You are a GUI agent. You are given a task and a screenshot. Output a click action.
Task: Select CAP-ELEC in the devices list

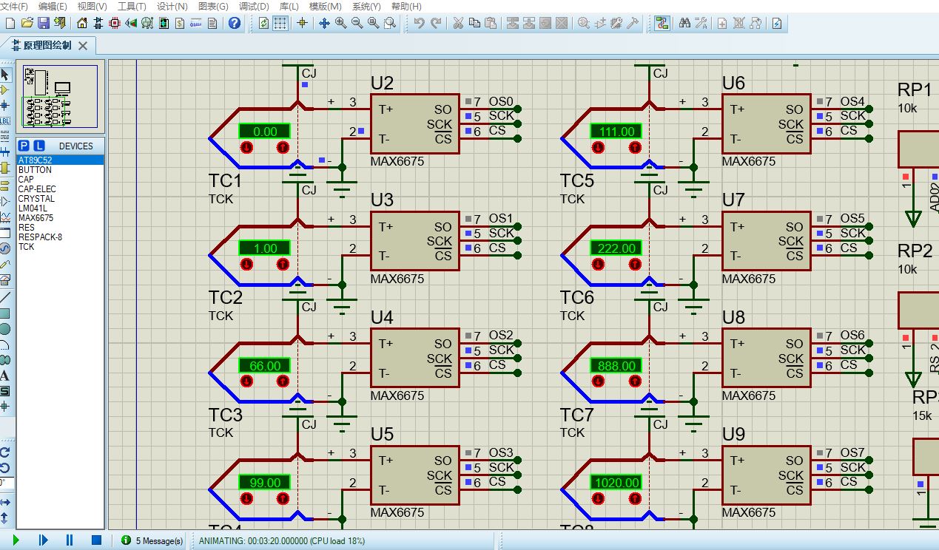pyautogui.click(x=60, y=189)
